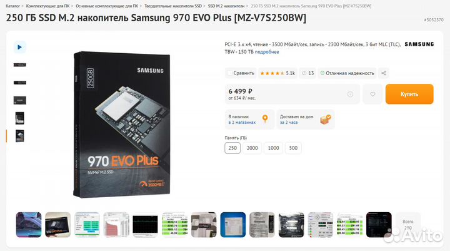Follow the подробнее link in specifications
Screen dimensions: 450x251
click(x=267, y=52)
